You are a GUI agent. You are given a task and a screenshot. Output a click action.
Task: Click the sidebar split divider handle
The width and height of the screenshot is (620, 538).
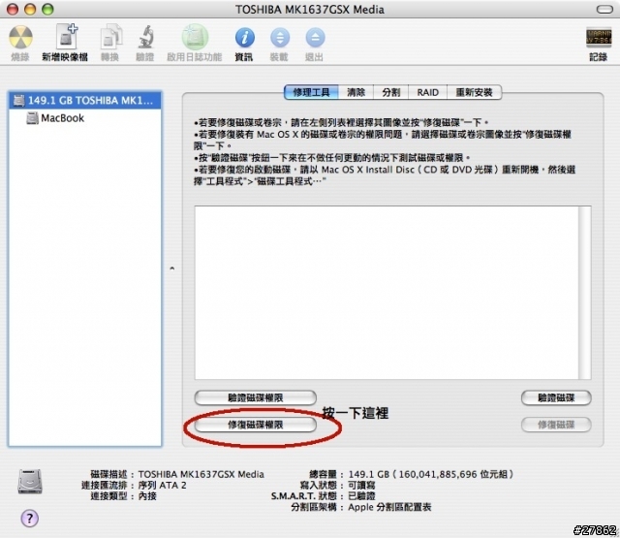click(x=172, y=269)
